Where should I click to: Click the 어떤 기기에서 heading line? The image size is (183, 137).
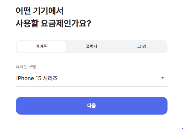tap(40, 11)
